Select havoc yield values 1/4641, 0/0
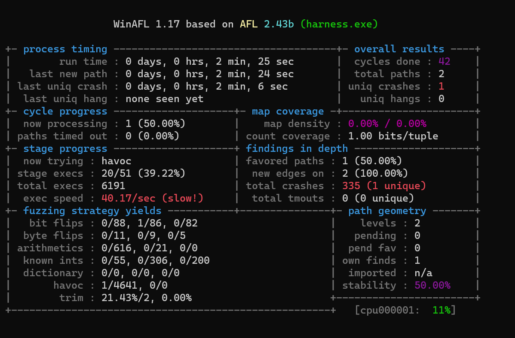This screenshot has width=515, height=338. (x=134, y=286)
